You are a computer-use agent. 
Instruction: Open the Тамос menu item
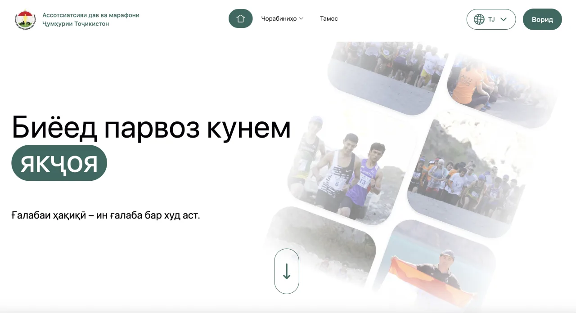click(329, 18)
